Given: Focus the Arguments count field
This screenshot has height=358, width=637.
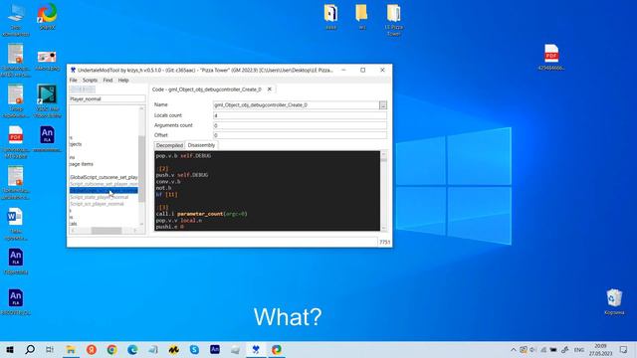Looking at the screenshot, I should (300, 125).
